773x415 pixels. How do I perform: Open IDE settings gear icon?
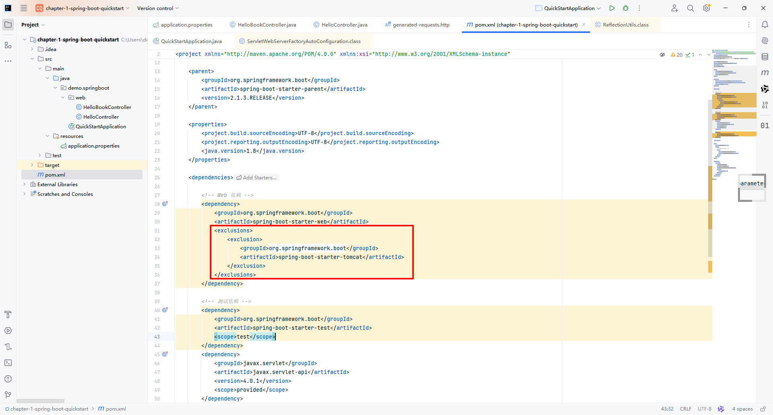(707, 8)
